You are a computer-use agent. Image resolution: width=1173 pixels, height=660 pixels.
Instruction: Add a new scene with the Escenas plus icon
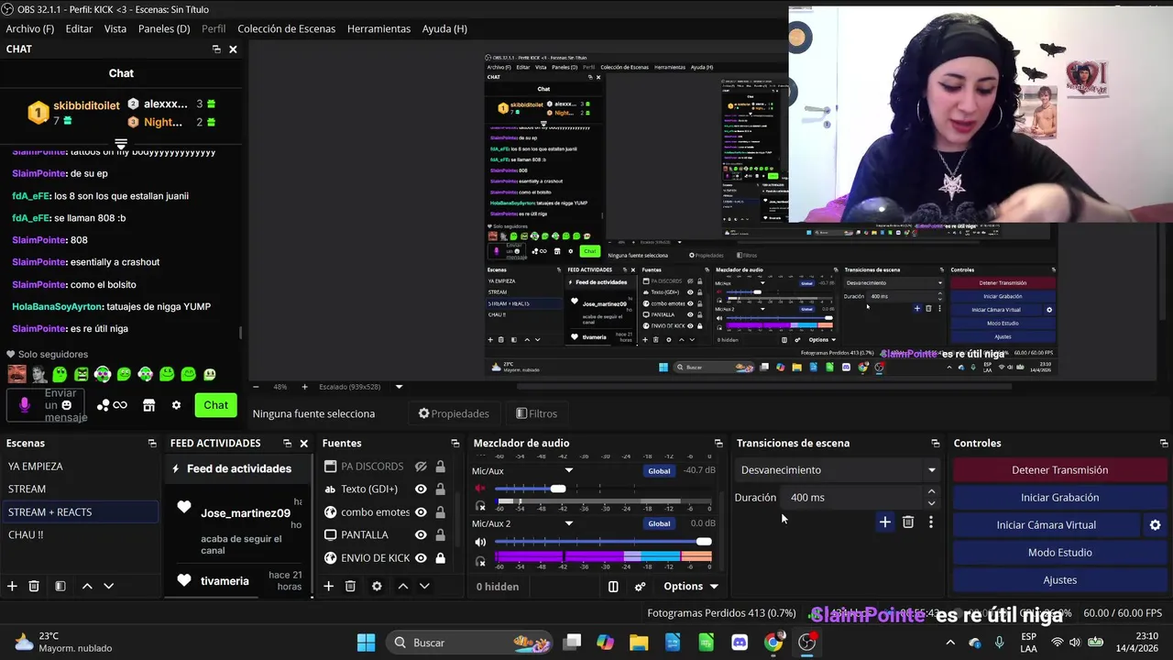12,586
